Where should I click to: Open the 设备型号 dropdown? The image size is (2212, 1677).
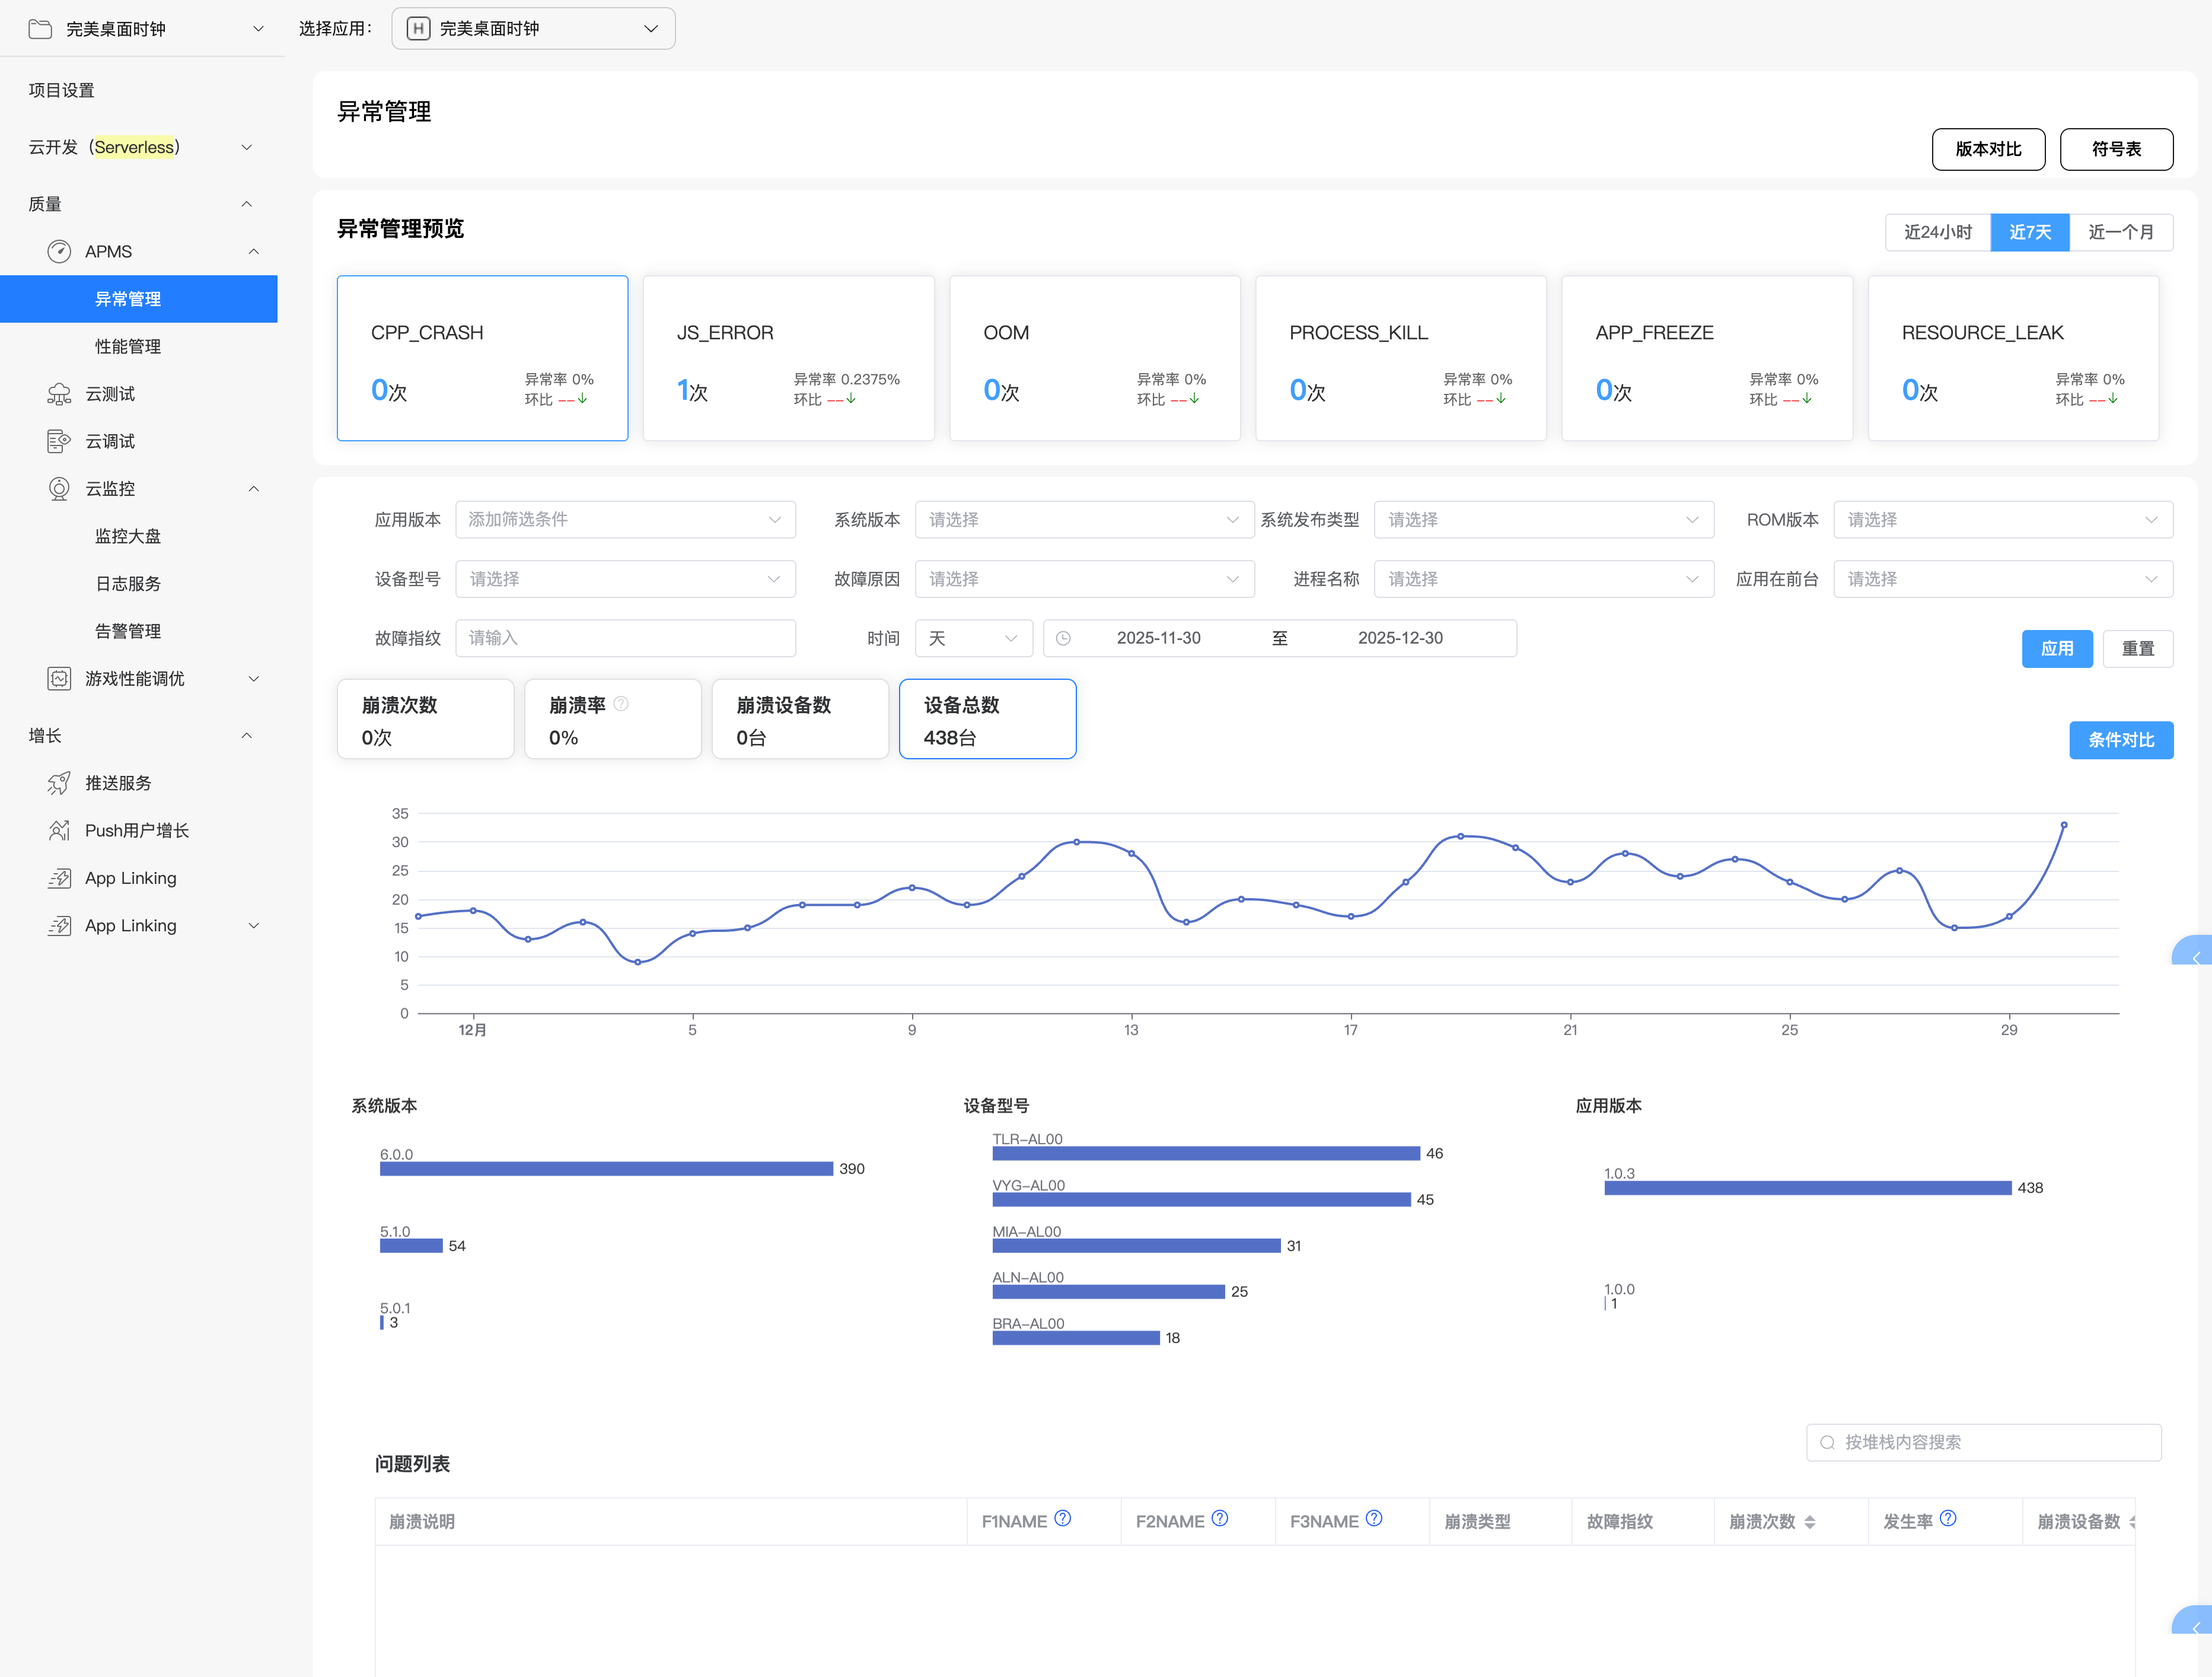(625, 578)
